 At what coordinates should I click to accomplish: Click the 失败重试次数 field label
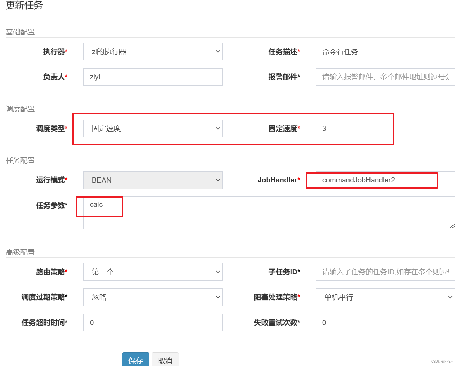click(x=277, y=323)
